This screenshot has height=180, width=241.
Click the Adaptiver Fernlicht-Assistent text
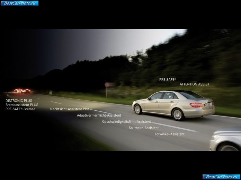[x=99, y=115]
